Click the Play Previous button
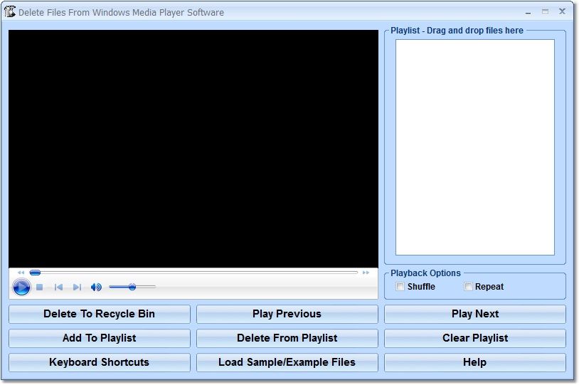This screenshot has width=579, height=385. coord(287,314)
